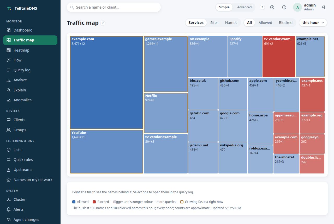Open Names on my network icon

(9, 180)
